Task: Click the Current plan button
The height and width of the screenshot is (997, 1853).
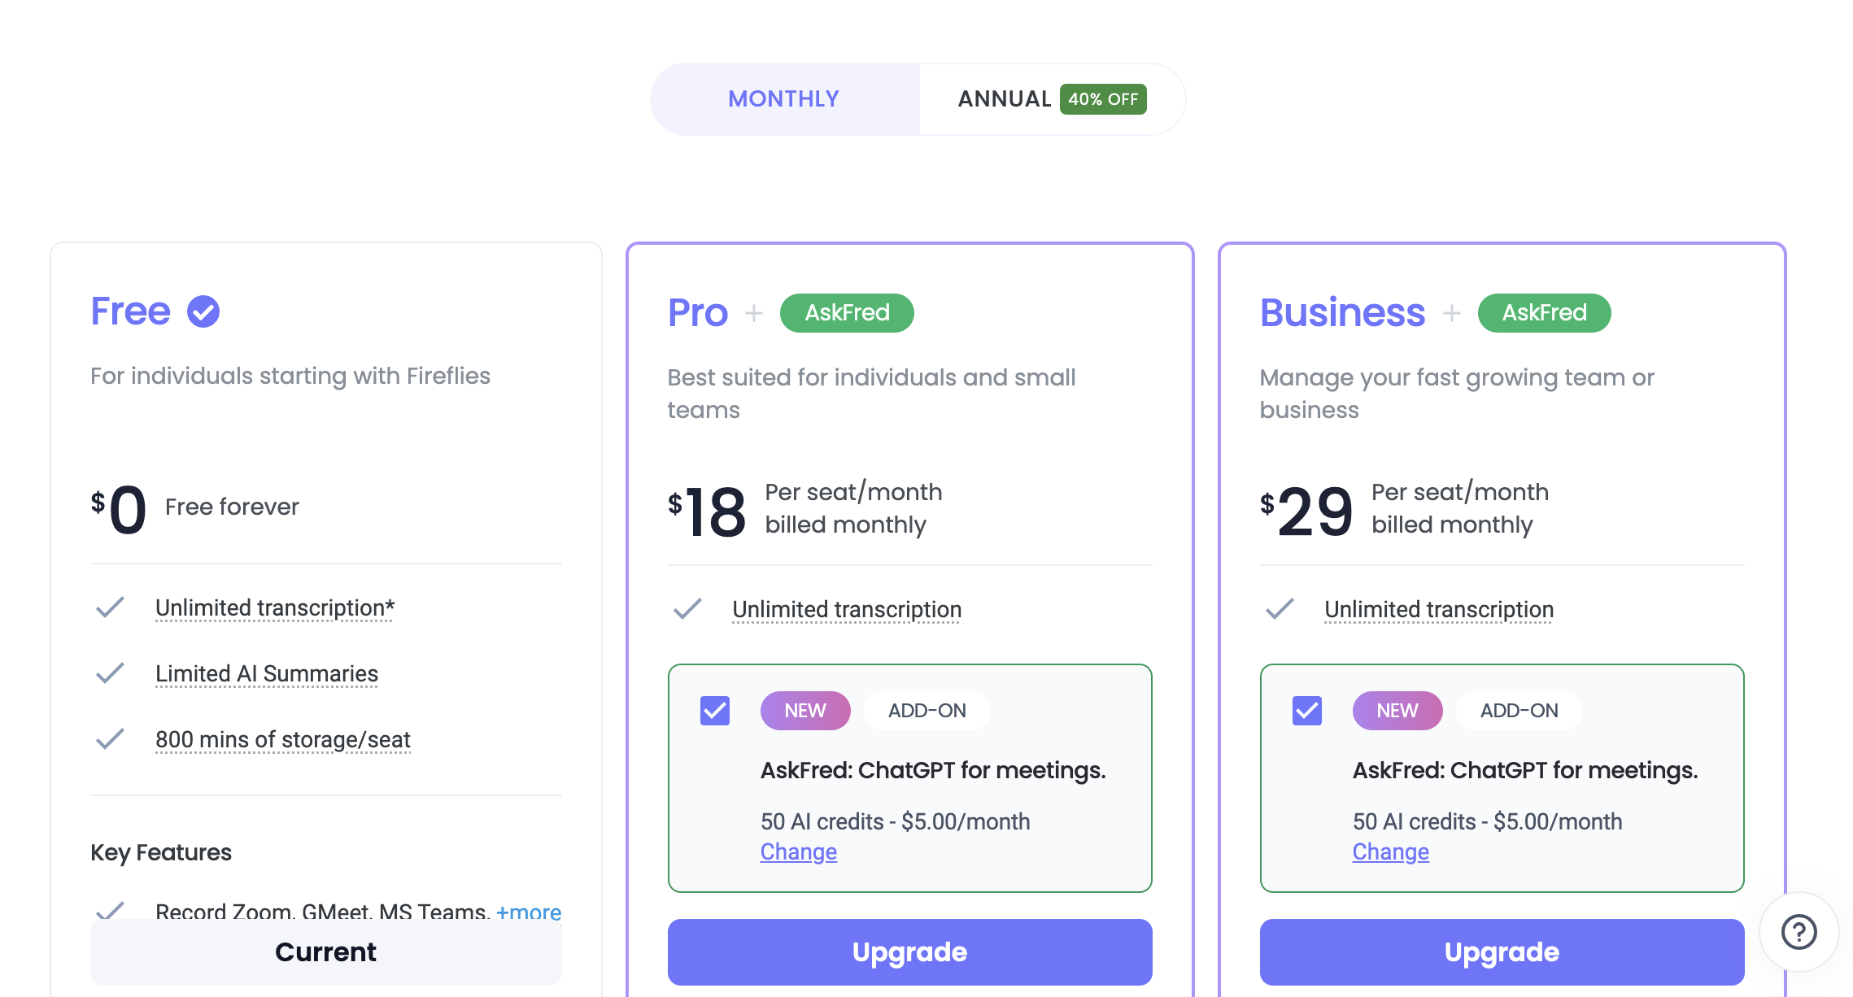Action: (325, 952)
